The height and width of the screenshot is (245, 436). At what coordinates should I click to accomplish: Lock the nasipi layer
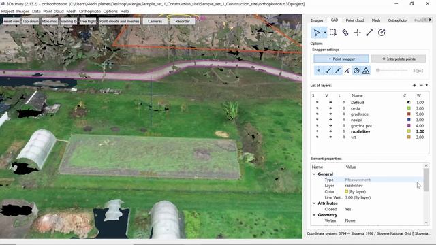343,120
